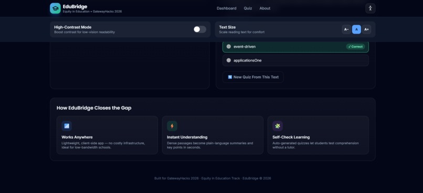Click Boost contrast for low-vision readability text
This screenshot has height=193, width=423.
[84, 32]
